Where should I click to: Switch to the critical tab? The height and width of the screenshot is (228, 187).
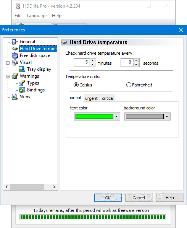(108, 98)
